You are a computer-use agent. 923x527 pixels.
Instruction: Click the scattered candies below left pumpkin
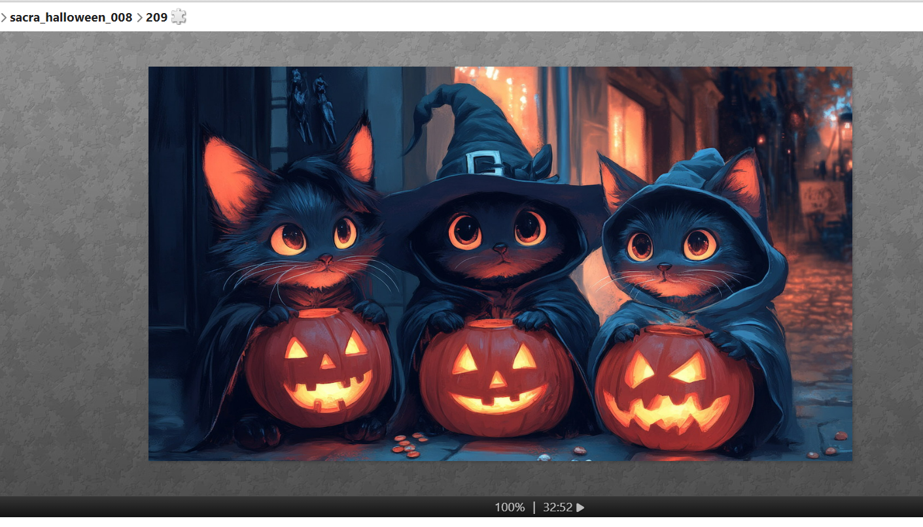click(x=407, y=445)
